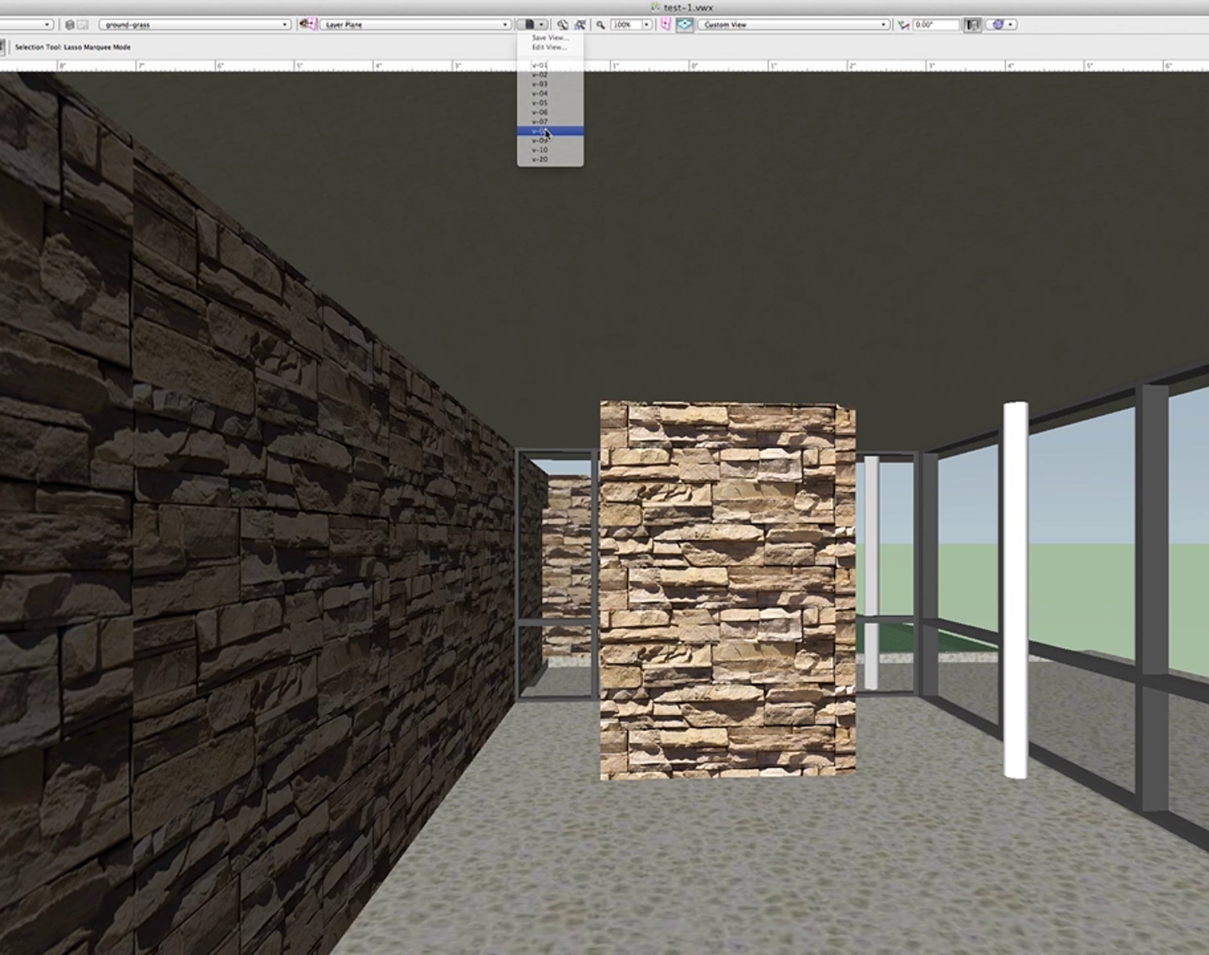
Task: Click the Fit to Objects icon
Action: point(580,25)
